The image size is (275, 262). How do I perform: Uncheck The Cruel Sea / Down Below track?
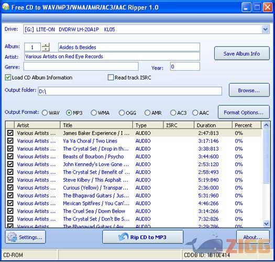point(10,211)
